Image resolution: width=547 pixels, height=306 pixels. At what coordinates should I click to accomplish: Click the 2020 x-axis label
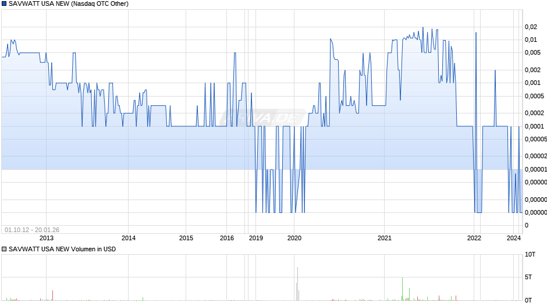[x=294, y=238]
